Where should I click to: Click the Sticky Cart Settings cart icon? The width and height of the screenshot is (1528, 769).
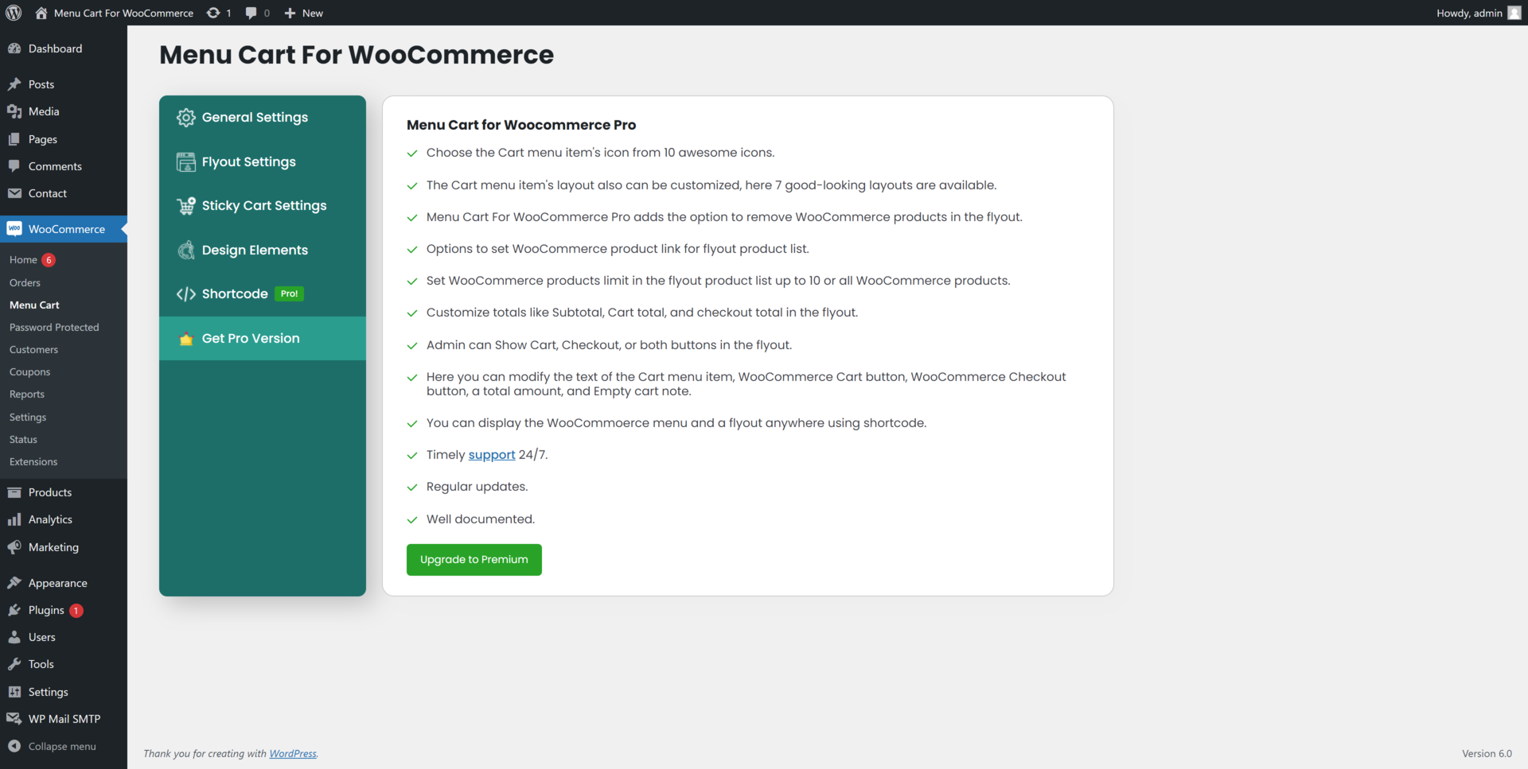tap(185, 206)
